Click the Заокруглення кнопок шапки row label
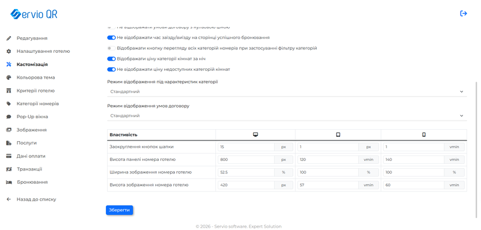Screen dimensions: 481x230 tap(141, 147)
